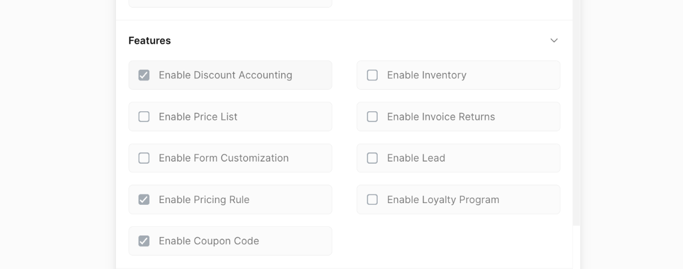
Task: Collapse the Features section chevron
Action: coord(554,41)
